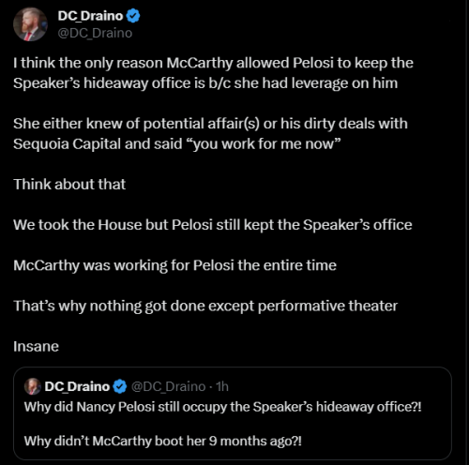Click the DC_Draino display name at top
469x465 pixels.
tap(90, 16)
